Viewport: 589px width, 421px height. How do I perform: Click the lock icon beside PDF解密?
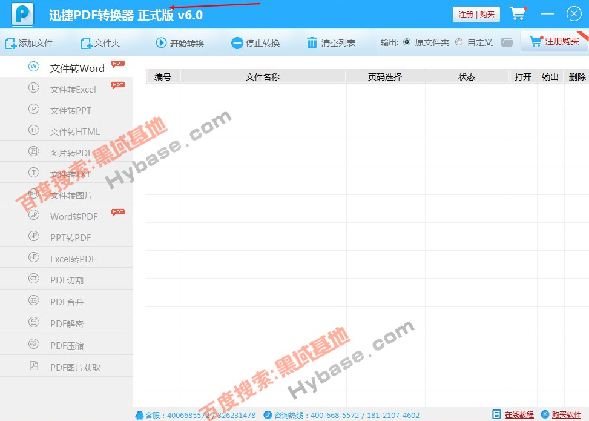pyautogui.click(x=33, y=322)
